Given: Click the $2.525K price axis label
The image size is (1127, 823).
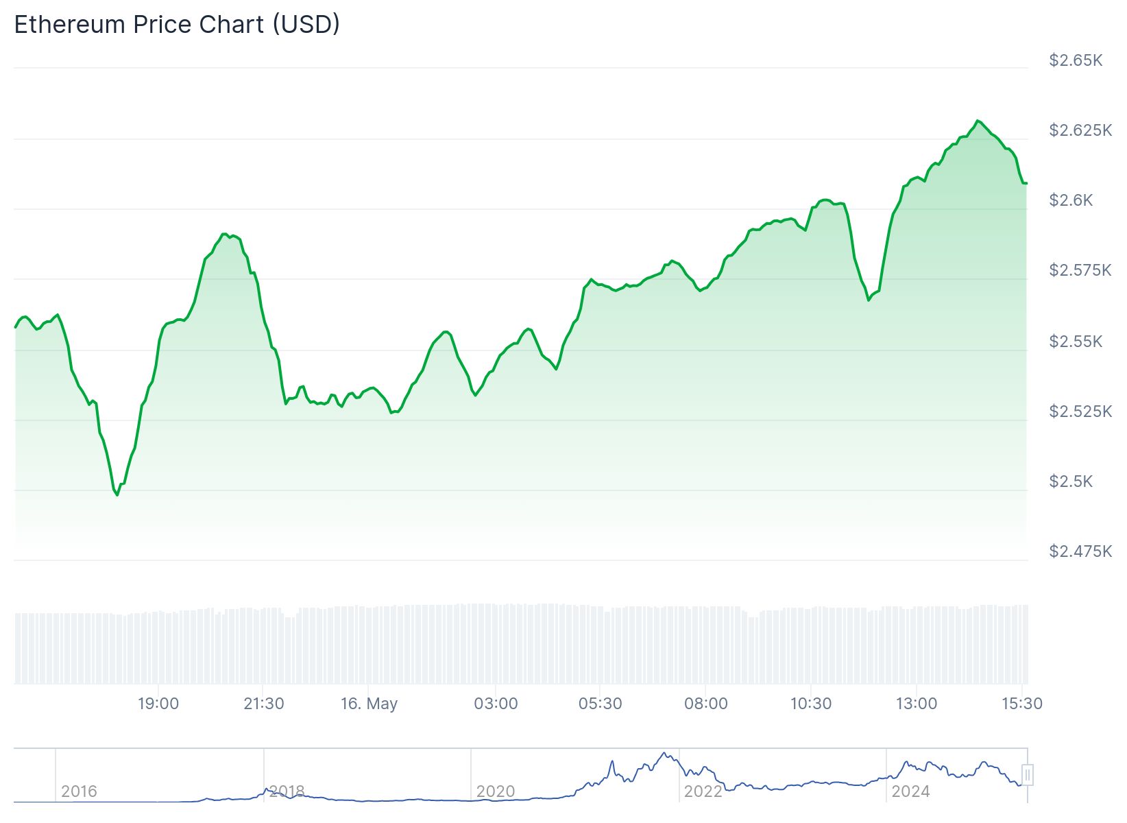Looking at the screenshot, I should coord(1080,411).
